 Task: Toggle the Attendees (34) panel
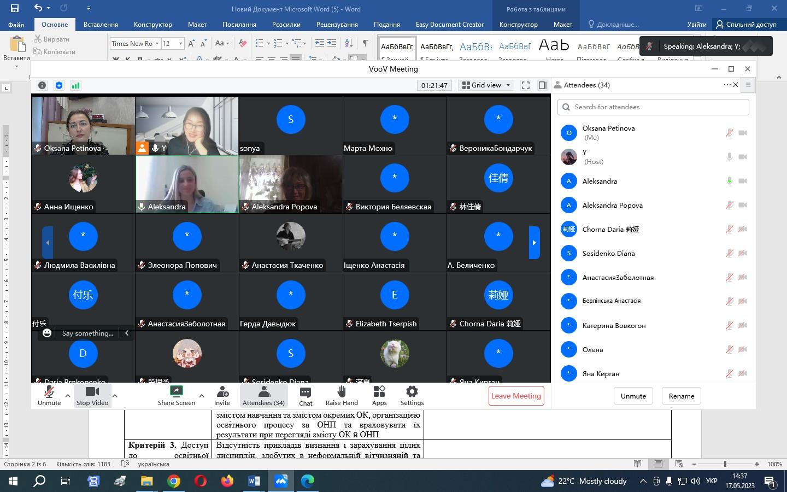click(x=263, y=395)
